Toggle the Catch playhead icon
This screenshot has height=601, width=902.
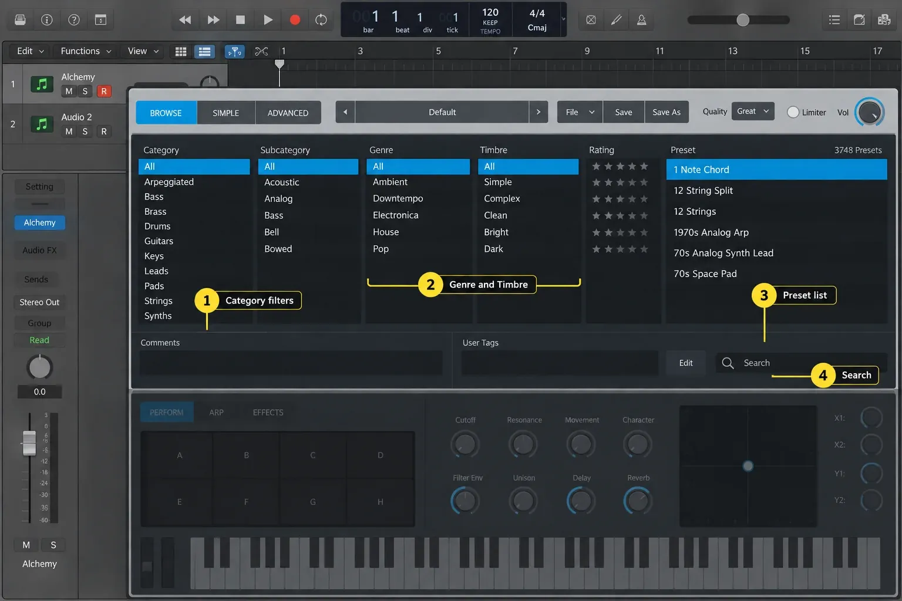[234, 52]
